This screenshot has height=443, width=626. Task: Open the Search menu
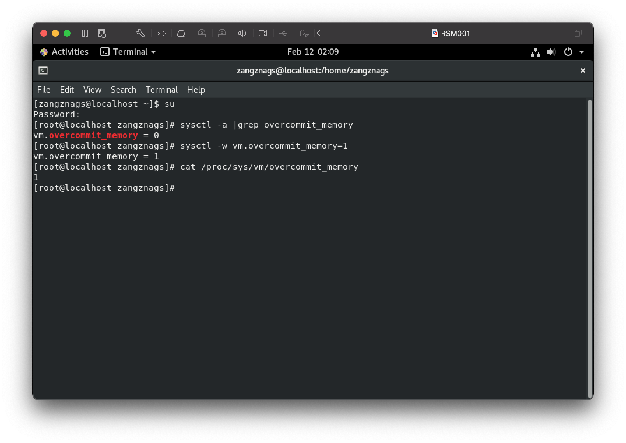[123, 90]
